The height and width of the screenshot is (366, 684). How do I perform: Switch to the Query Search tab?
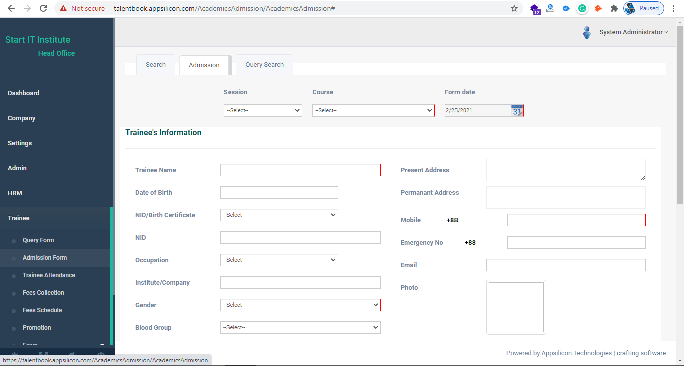[x=264, y=65]
